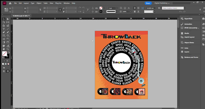
Task: Select the Note tool
Action: point(4,46)
